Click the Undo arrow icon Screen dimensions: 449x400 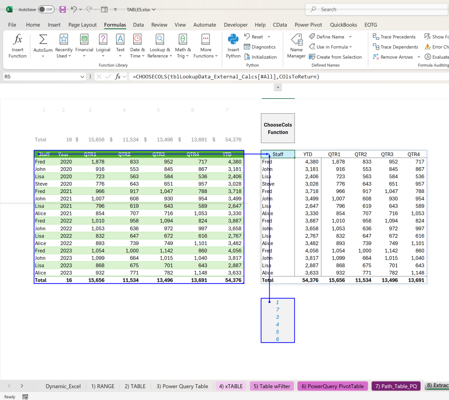[x=74, y=10]
